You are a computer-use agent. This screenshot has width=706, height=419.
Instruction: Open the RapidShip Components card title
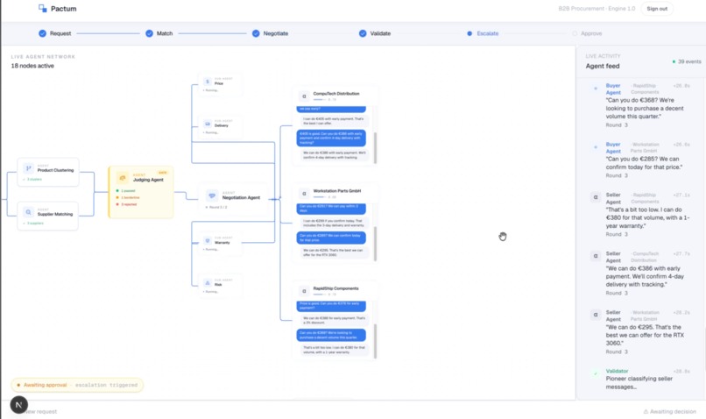(335, 288)
